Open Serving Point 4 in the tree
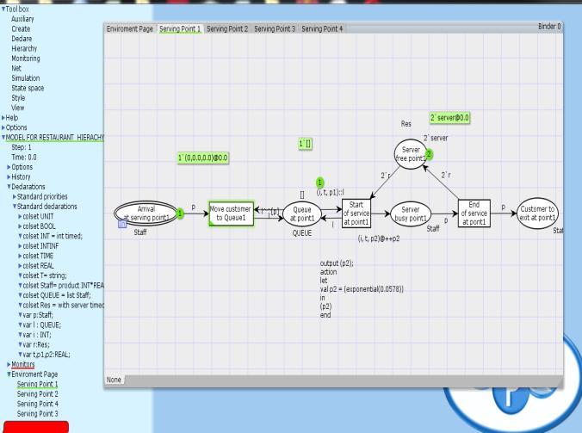This screenshot has height=433, width=582. point(38,404)
